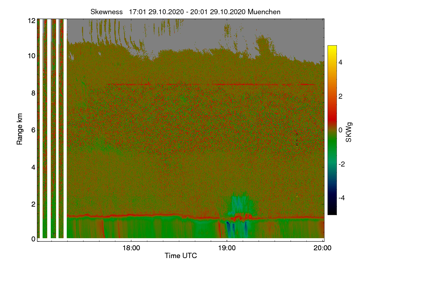This screenshot has width=426, height=284.
Task: Click the 0 km range tick label
Action: tap(33, 239)
